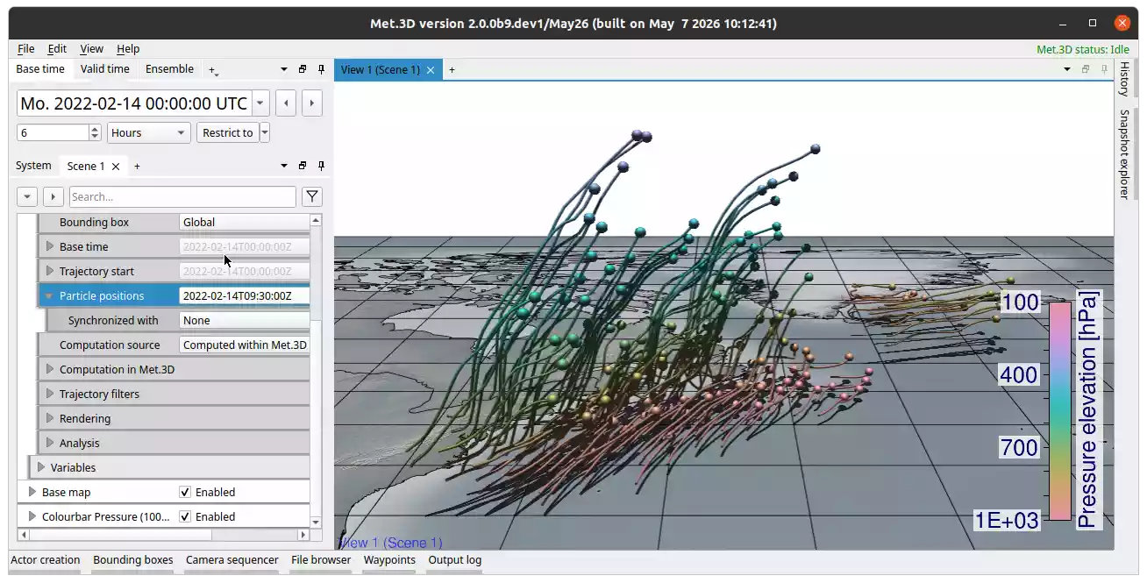This screenshot has width=1147, height=583.
Task: Open the Edit menu
Action: [x=57, y=49]
